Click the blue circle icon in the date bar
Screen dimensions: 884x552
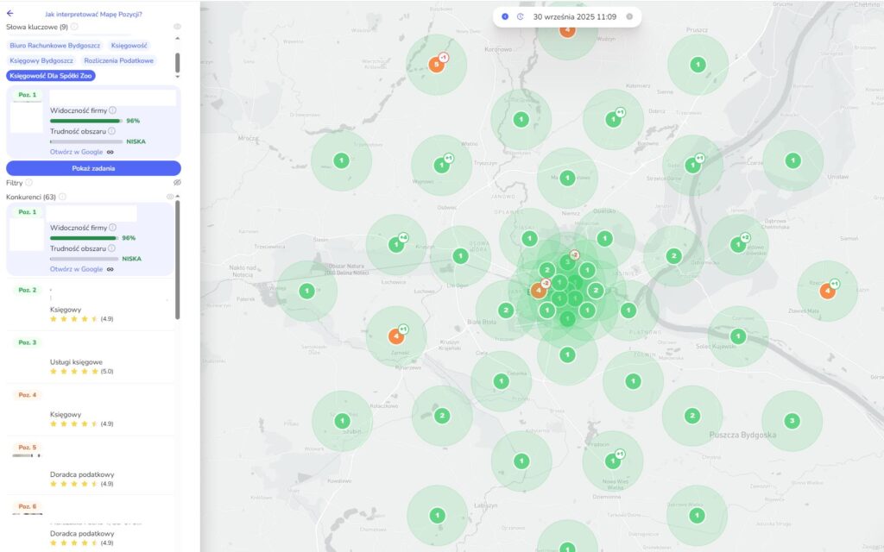tap(505, 16)
